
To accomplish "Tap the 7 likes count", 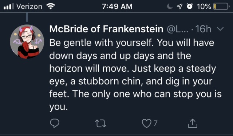I will (x=155, y=123).
